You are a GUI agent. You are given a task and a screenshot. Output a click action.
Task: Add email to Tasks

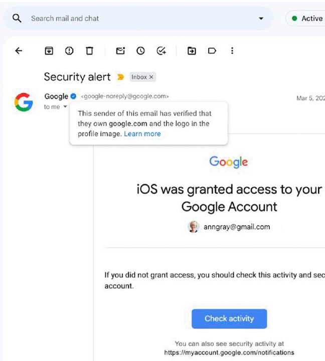pyautogui.click(x=161, y=51)
